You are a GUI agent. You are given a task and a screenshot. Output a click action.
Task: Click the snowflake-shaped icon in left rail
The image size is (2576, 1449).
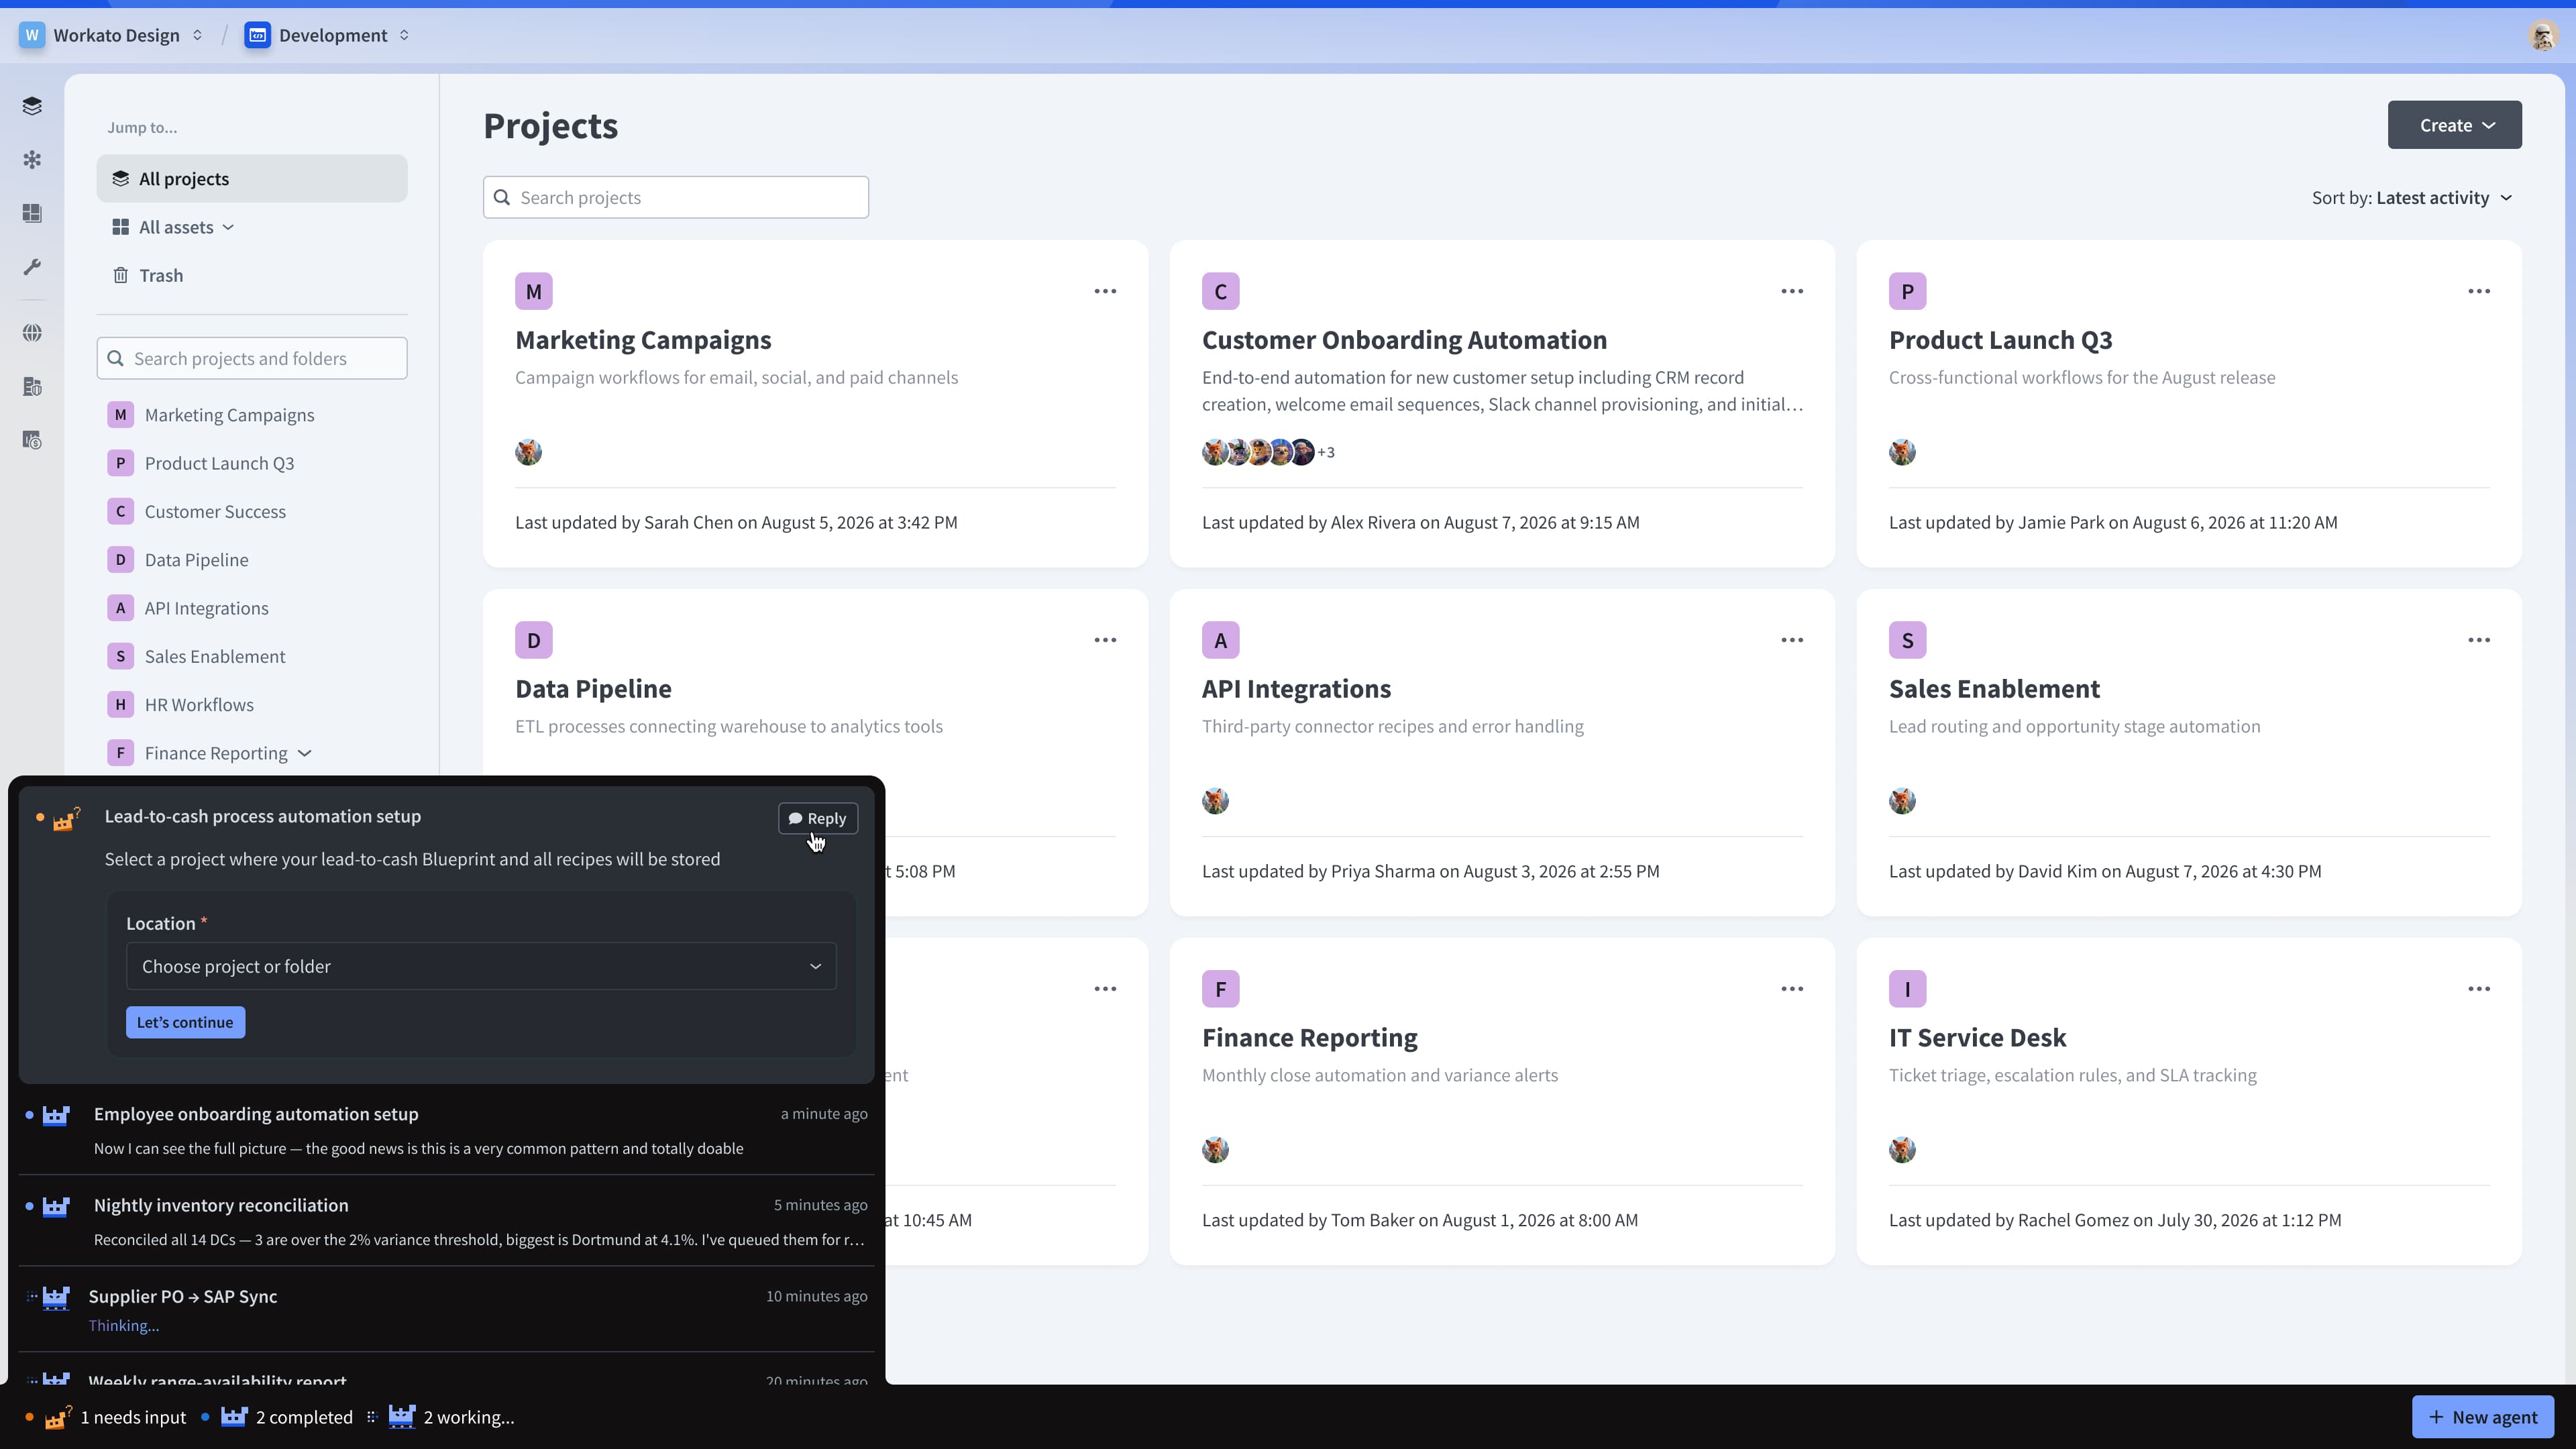pyautogui.click(x=32, y=160)
